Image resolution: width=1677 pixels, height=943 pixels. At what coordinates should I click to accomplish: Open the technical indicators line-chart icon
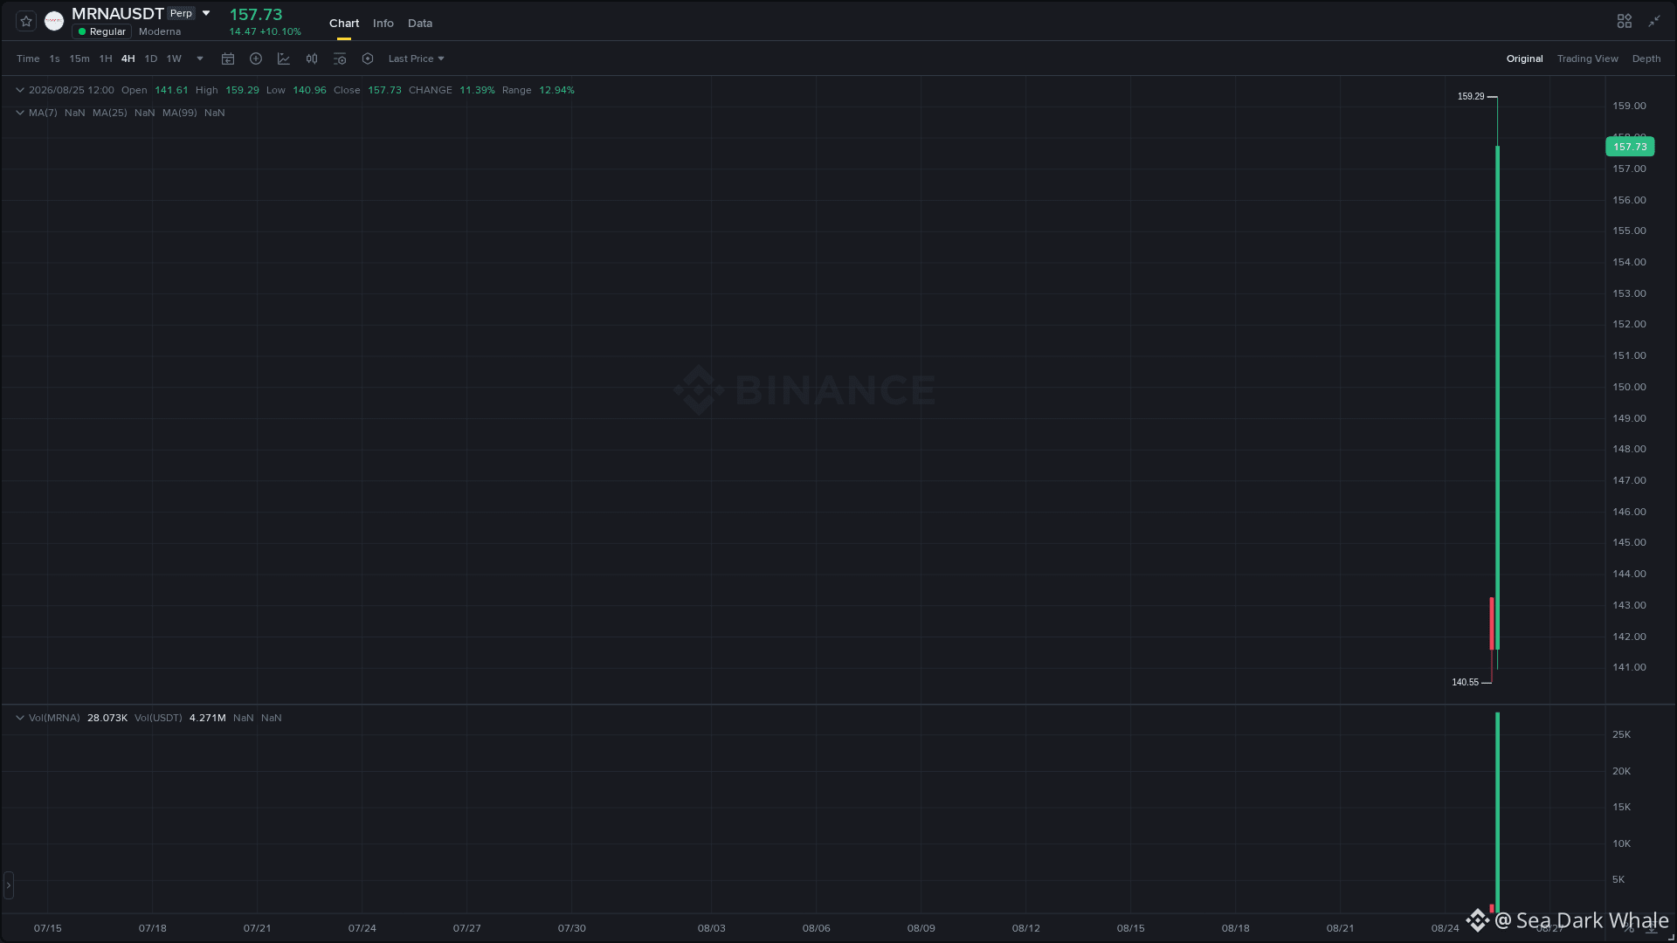[x=284, y=59]
